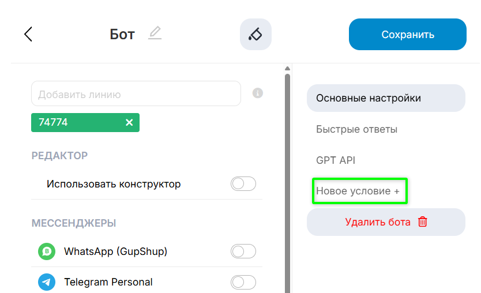481x293 pixels.
Task: Turn on the WhatsApp (GupShup) toggle
Action: (243, 251)
